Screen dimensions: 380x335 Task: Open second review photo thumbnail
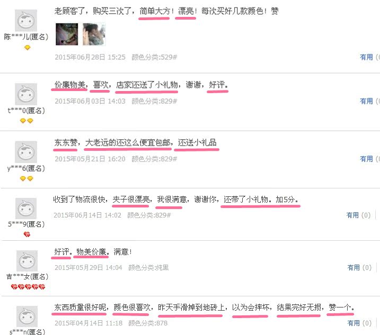coord(94,34)
